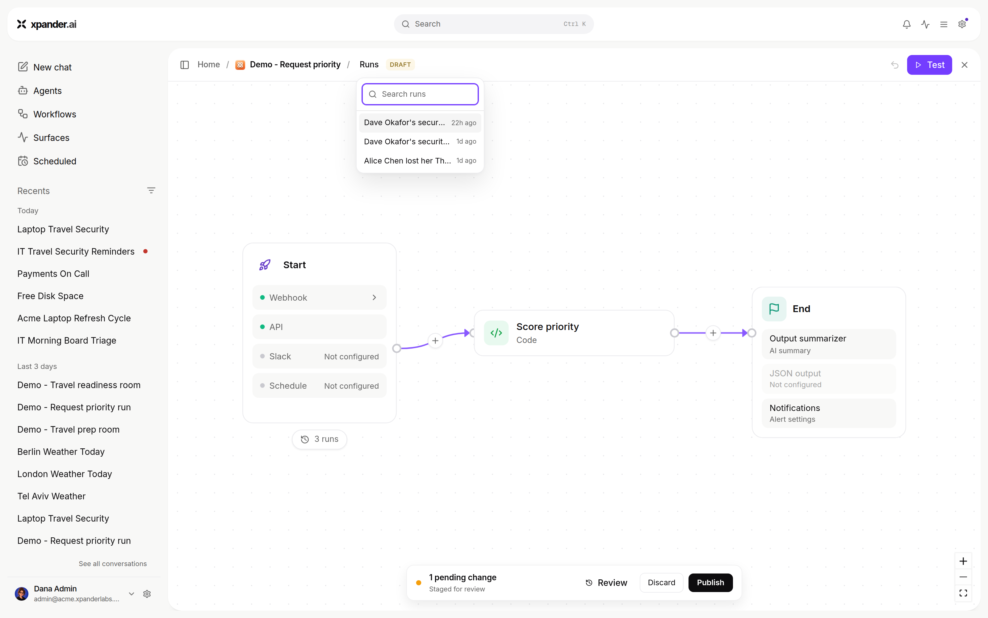This screenshot has width=988, height=618.
Task: Click the undo arrow next to Test
Action: coord(894,65)
